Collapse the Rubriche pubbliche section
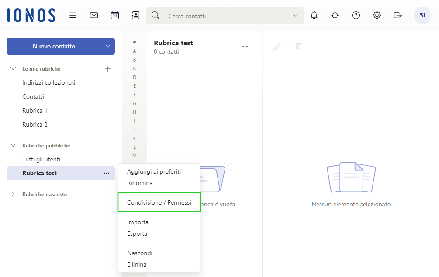This screenshot has width=439, height=277. click(x=13, y=145)
